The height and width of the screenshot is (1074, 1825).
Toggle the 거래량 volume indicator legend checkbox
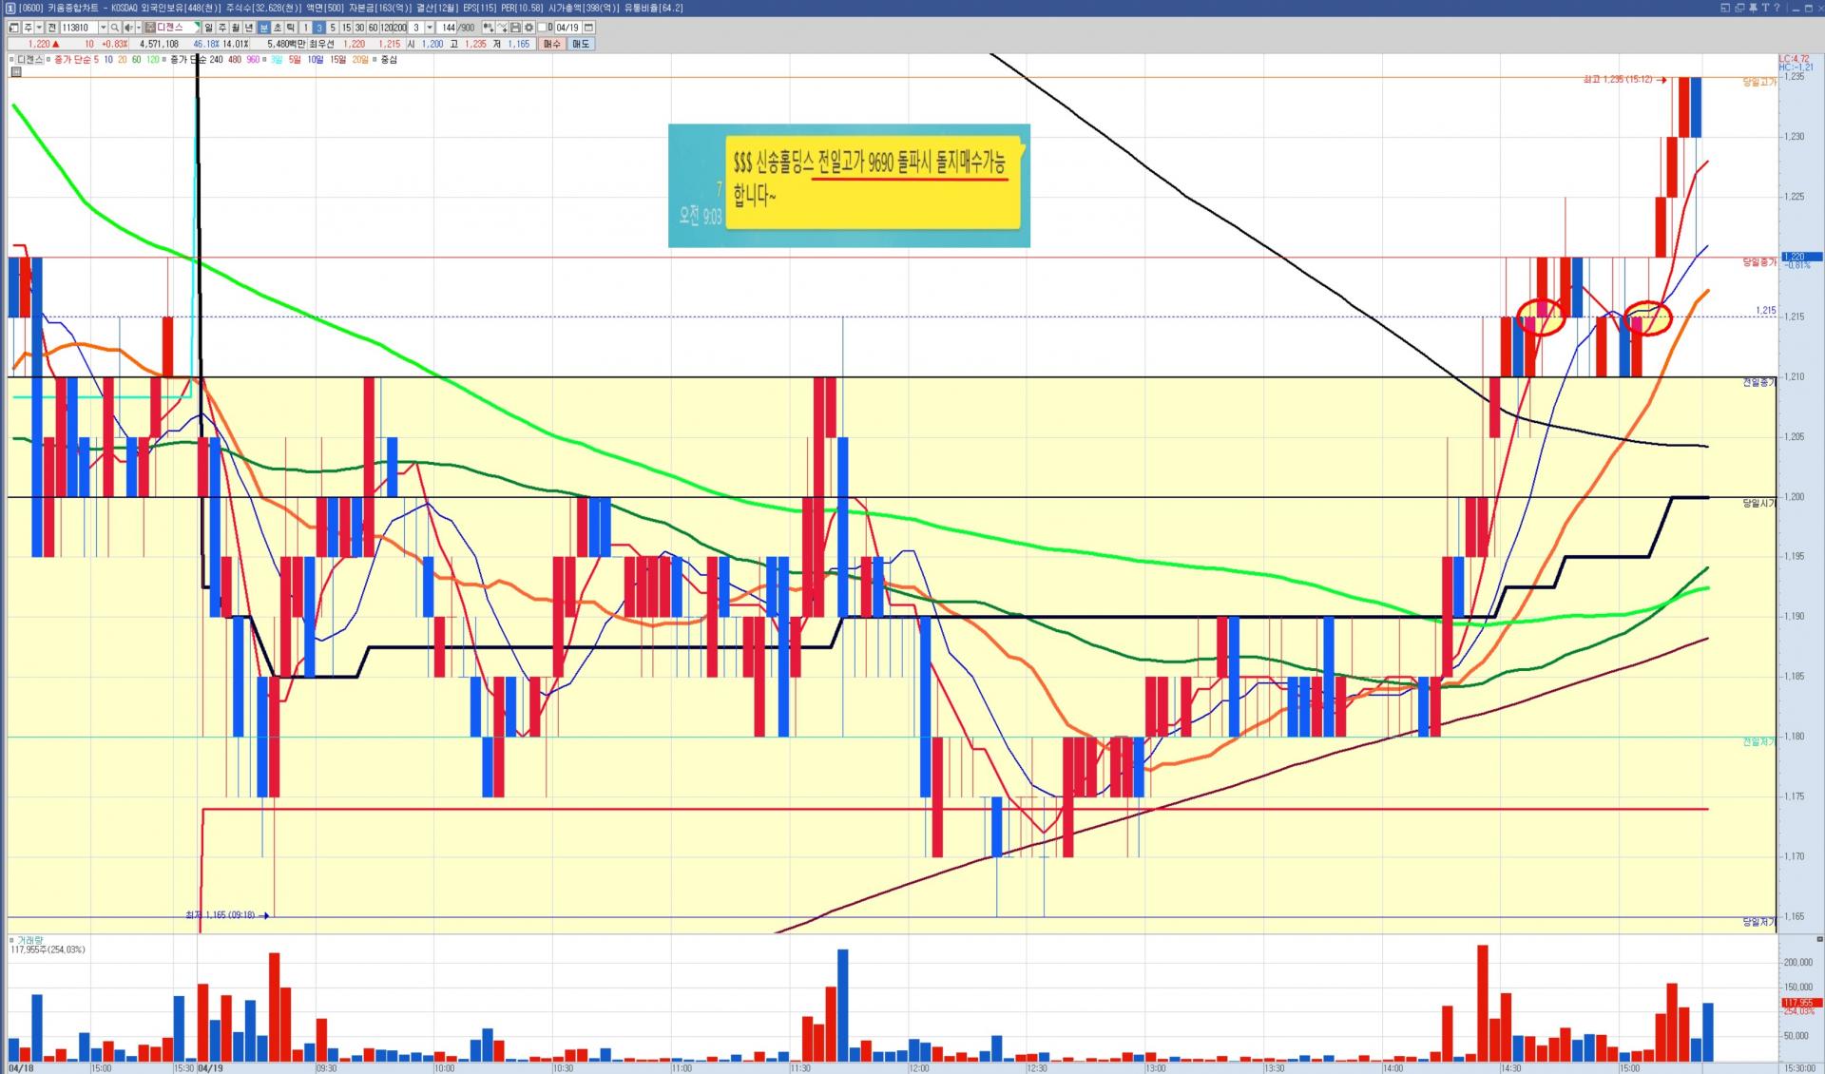click(11, 940)
